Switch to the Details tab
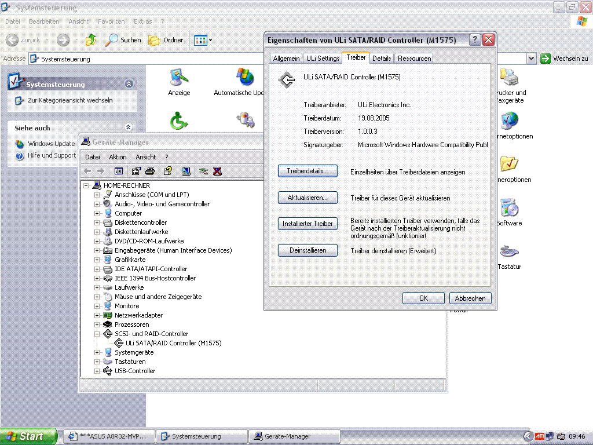 point(382,59)
